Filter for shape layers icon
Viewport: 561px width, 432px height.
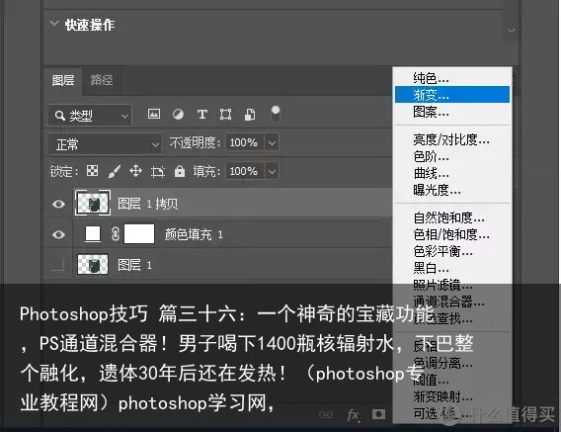(x=226, y=114)
